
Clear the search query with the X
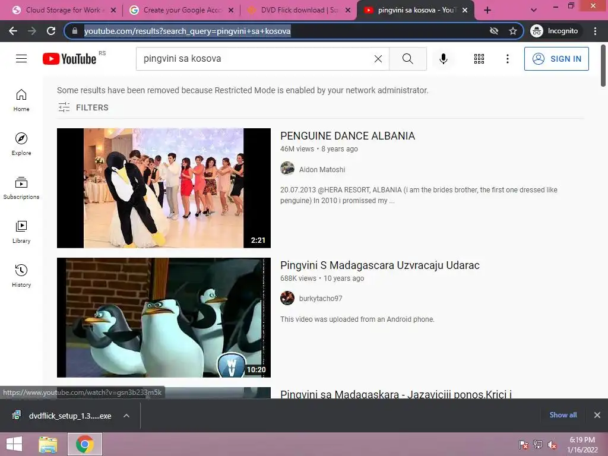(x=378, y=59)
